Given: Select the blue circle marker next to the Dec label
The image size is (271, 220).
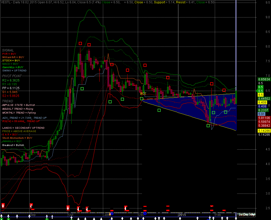Looking at the screenshot, I should coord(145,214).
